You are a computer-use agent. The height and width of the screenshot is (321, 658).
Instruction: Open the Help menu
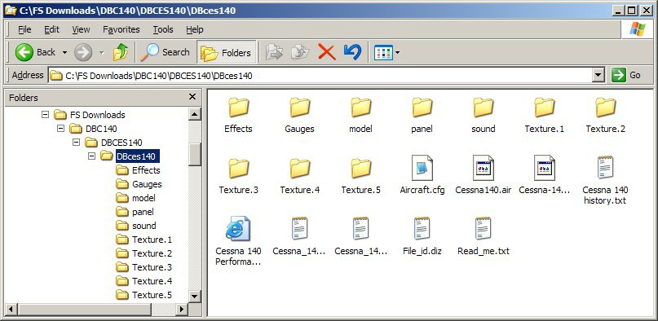click(x=194, y=29)
